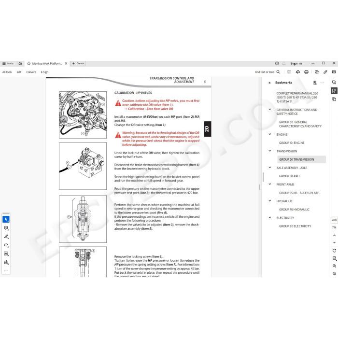Select the freehand draw loop tool
This screenshot has height=338, width=338.
coord(6,245)
